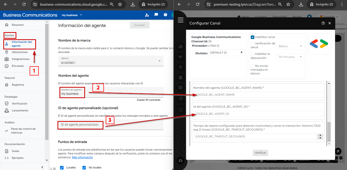
Task: Open the dollar sign icon in Lynn sidebar
Action: [181, 67]
